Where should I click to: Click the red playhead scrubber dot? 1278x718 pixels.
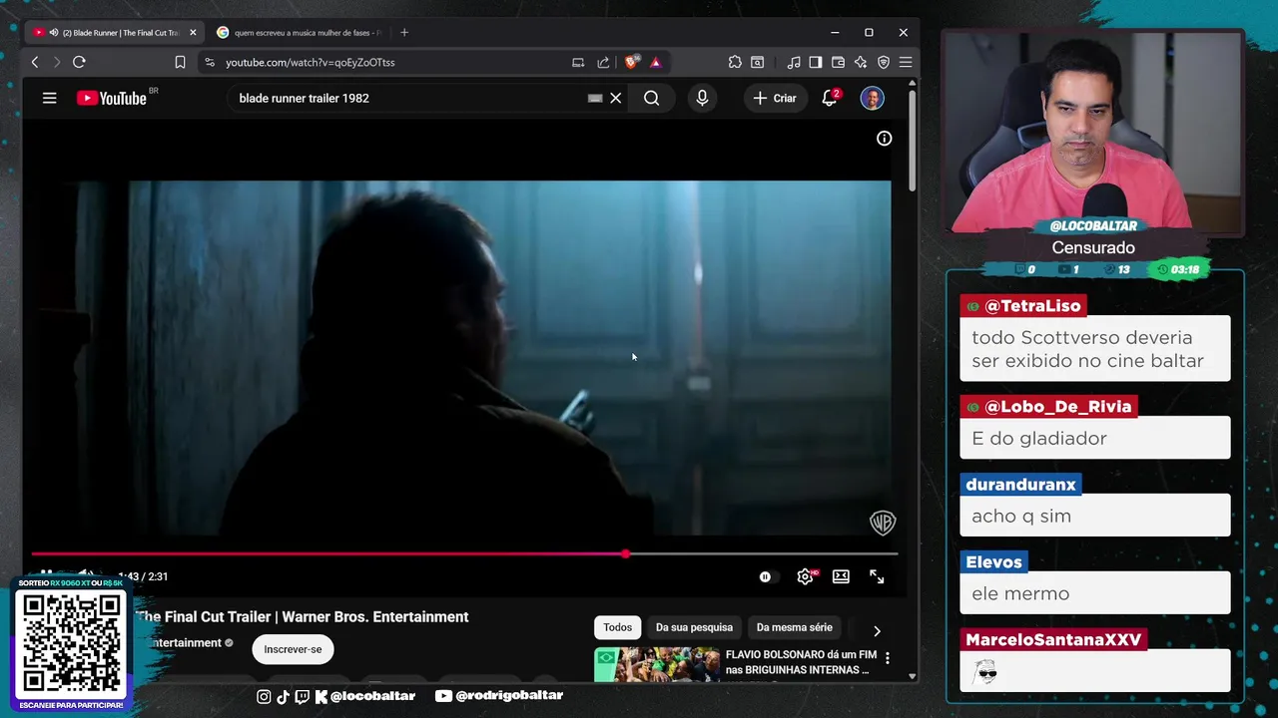[625, 553]
